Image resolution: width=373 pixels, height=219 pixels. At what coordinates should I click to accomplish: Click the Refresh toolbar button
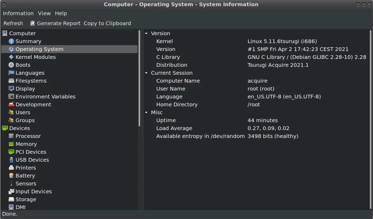point(13,23)
